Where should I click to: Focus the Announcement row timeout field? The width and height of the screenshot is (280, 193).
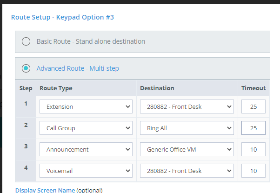coord(253,149)
